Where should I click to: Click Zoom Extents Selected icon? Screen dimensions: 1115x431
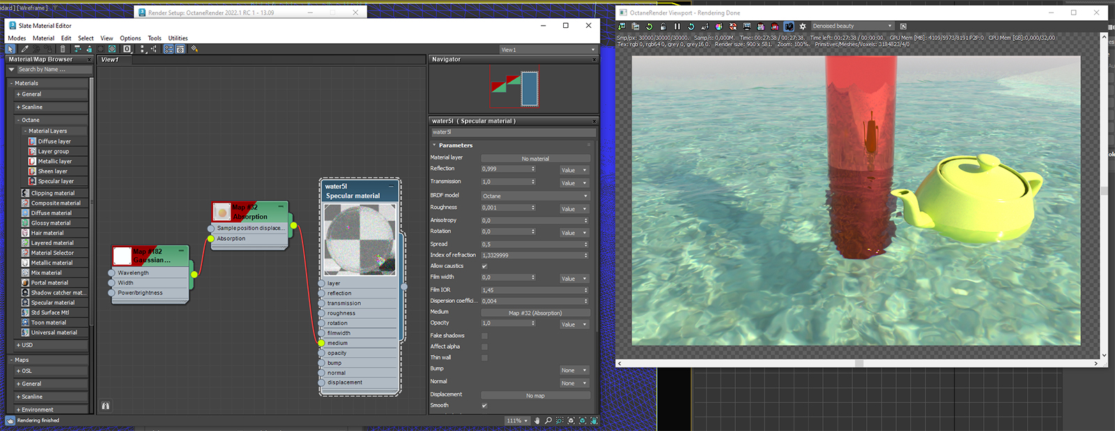pyautogui.click(x=583, y=421)
